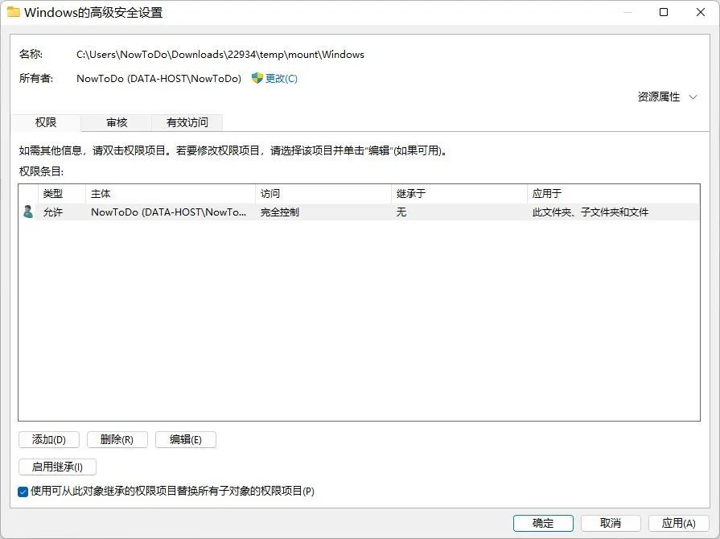Switch to the 审核 tab

click(x=117, y=122)
